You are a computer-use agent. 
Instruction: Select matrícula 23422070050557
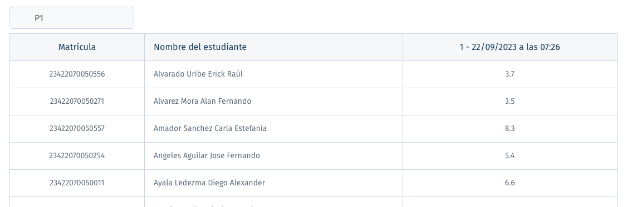pyautogui.click(x=77, y=128)
